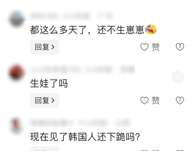
Task: Expand replies with 回复 under 生娃了吗
Action: [x=44, y=100]
